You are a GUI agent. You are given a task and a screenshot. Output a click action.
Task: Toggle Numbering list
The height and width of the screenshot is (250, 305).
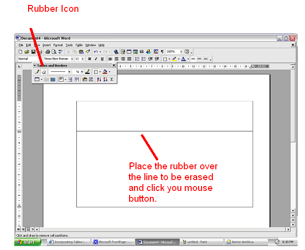[137, 59]
